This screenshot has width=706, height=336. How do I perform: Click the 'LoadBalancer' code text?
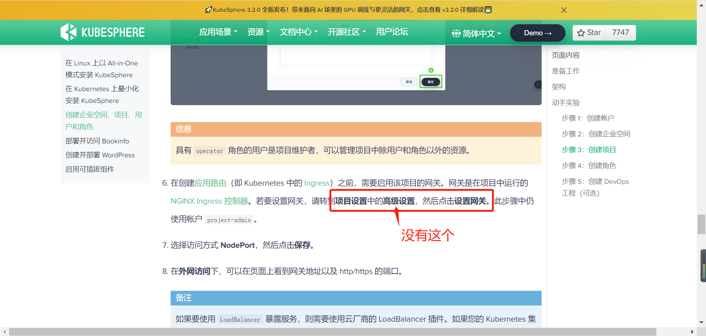[240, 320]
